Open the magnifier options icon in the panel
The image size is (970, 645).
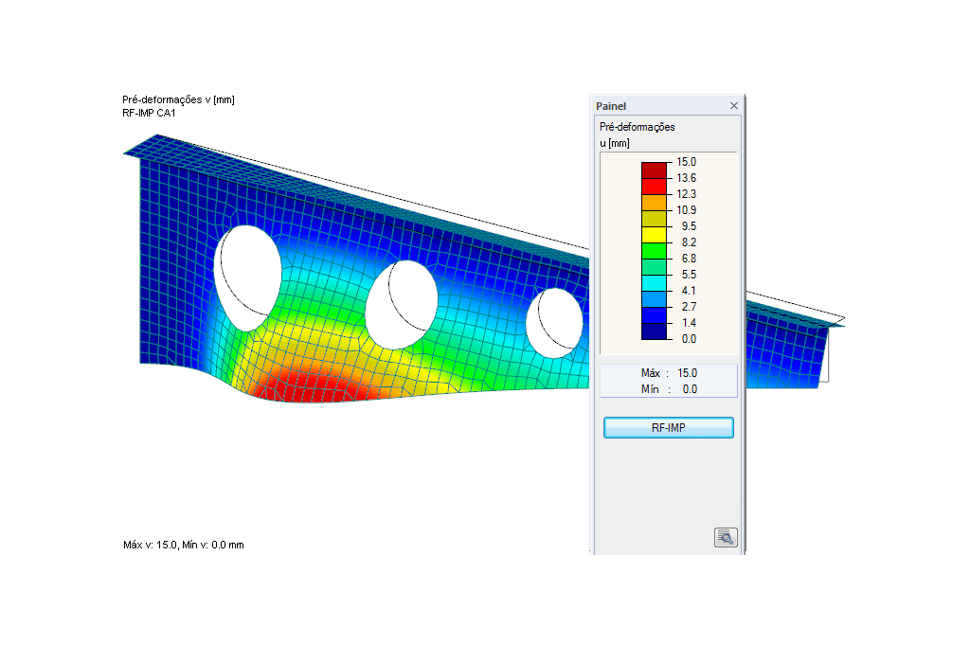point(725,537)
